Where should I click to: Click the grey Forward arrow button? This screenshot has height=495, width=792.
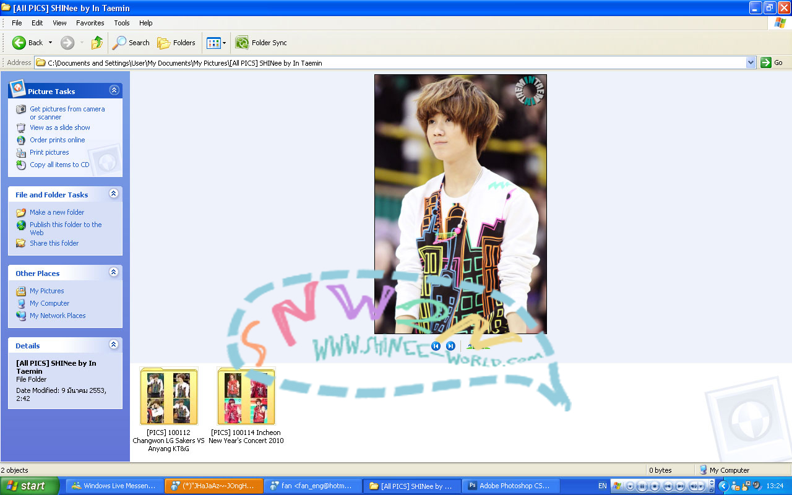(x=67, y=43)
